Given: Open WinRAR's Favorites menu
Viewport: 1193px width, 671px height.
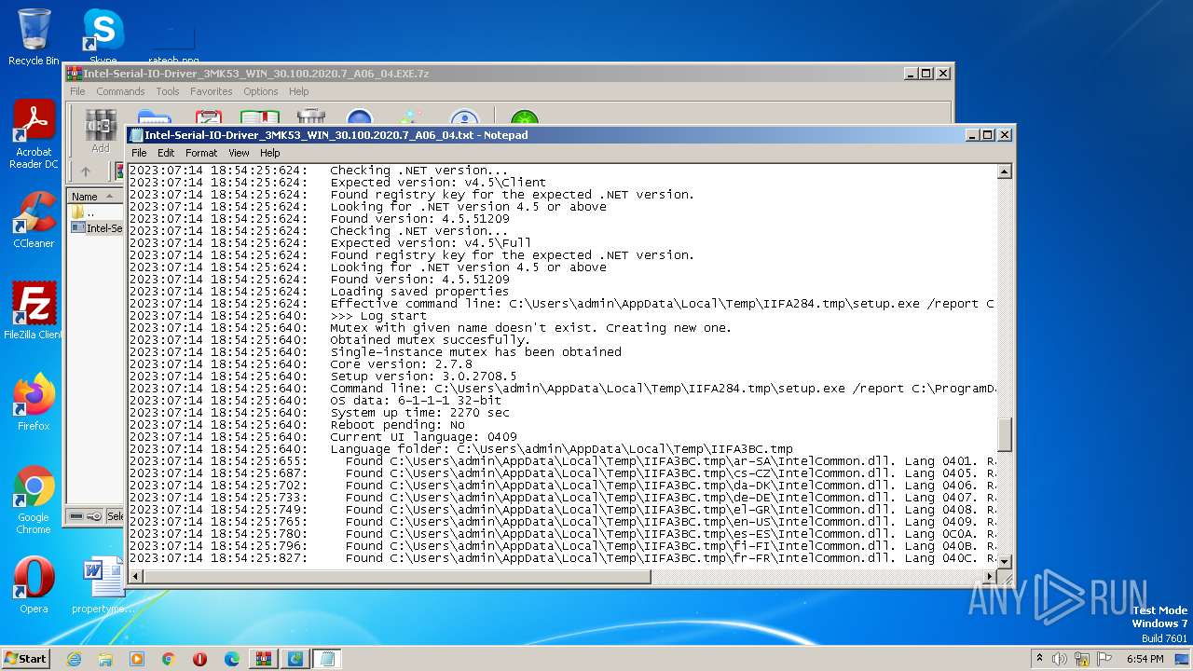Looking at the screenshot, I should pos(212,91).
